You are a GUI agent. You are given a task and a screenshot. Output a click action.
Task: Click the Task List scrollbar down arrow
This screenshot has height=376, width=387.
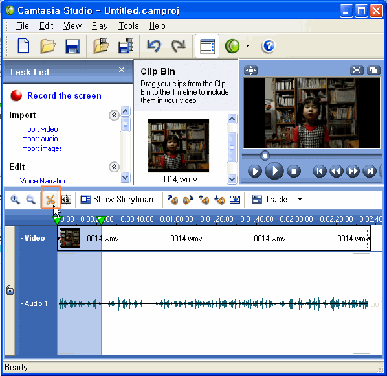pos(125,177)
